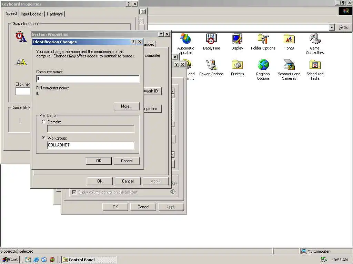Click the help button of System Properties
The image size is (353, 264).
pos(161,34)
